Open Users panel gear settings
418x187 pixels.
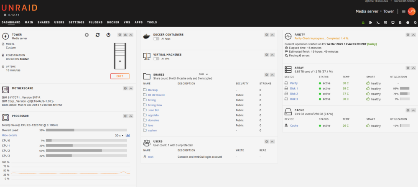pos(267,142)
